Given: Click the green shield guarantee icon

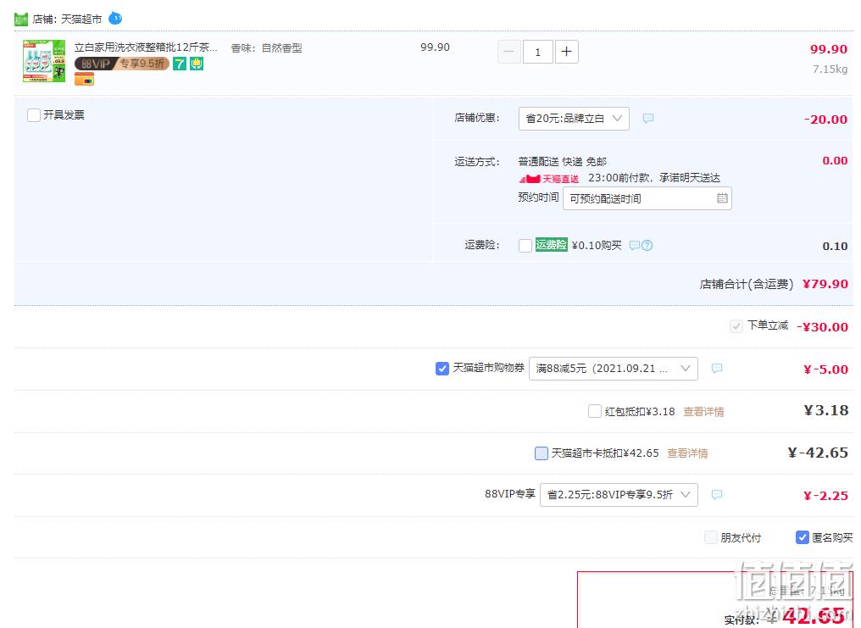Looking at the screenshot, I should [x=197, y=64].
